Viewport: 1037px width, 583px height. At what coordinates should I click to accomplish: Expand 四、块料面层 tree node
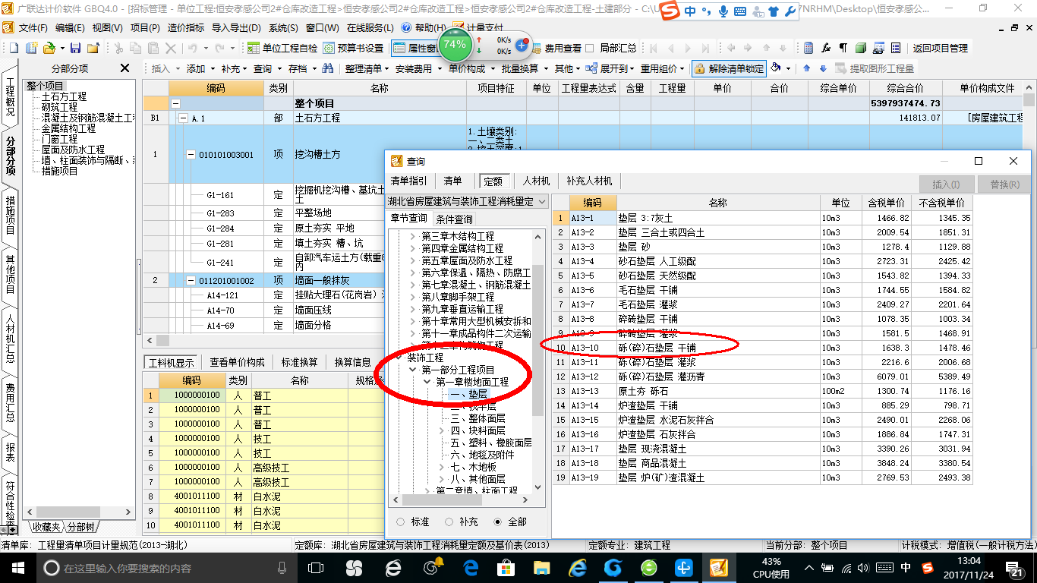442,430
